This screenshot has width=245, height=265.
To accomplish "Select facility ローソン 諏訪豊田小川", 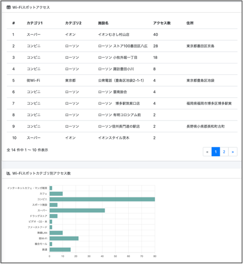I will tap(117, 69).
